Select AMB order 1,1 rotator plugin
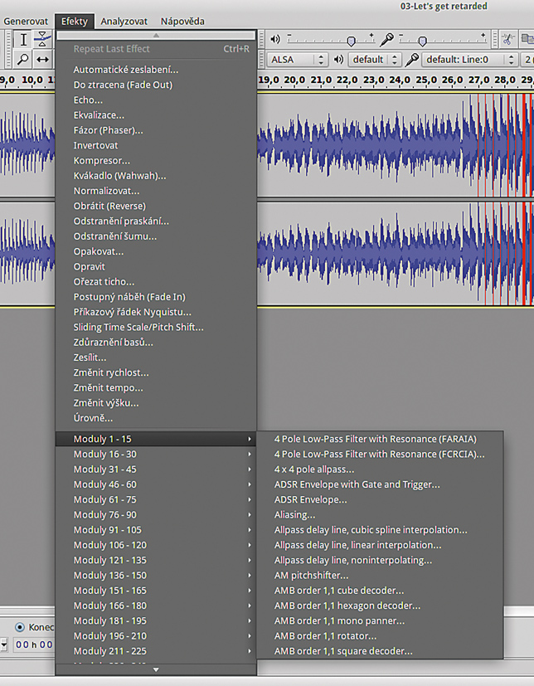This screenshot has height=686, width=534. click(x=380, y=635)
